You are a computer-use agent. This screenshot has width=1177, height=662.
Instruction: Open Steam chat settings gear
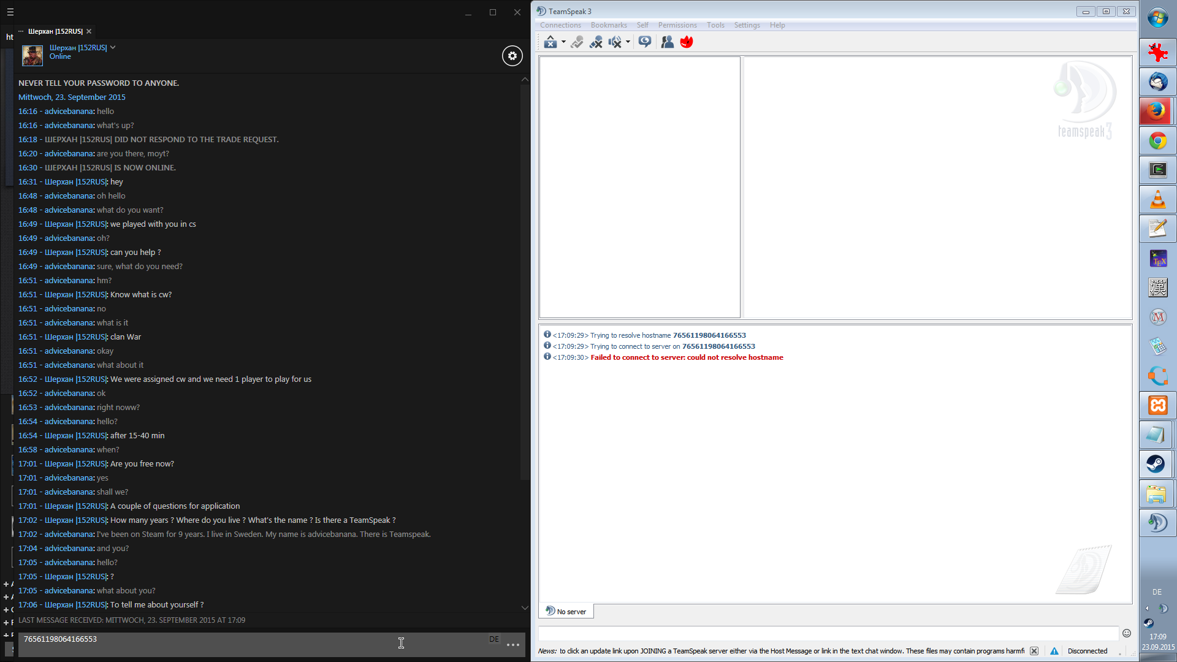pos(512,56)
